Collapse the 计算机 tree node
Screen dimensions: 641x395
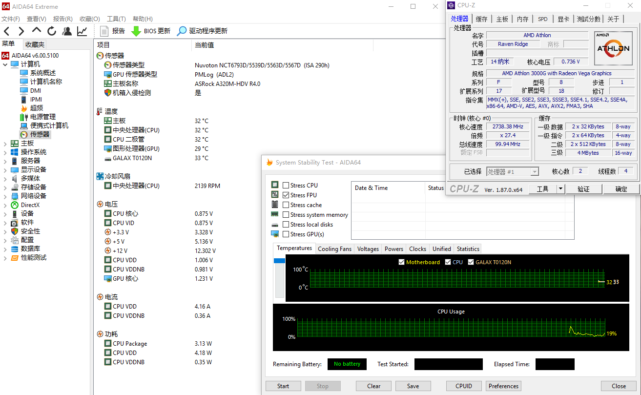[5, 64]
